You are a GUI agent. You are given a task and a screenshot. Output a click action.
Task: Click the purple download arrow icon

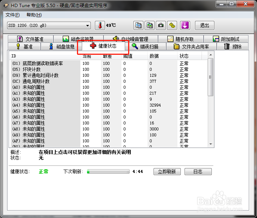pos(185,25)
